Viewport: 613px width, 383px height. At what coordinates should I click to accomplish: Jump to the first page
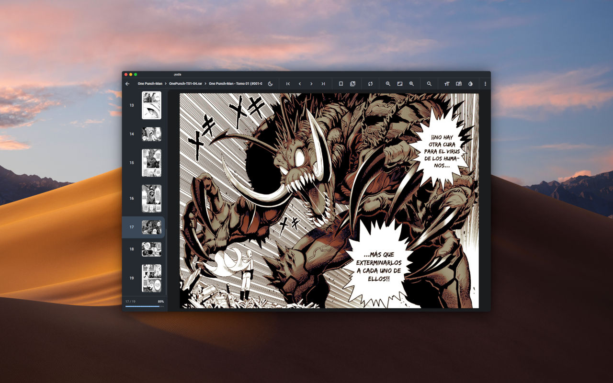[x=288, y=83]
